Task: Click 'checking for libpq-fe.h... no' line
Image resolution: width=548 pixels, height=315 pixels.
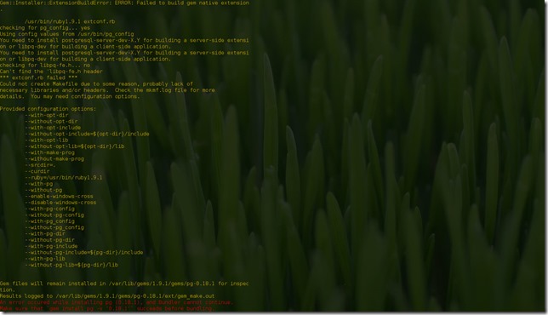Action: (45, 66)
